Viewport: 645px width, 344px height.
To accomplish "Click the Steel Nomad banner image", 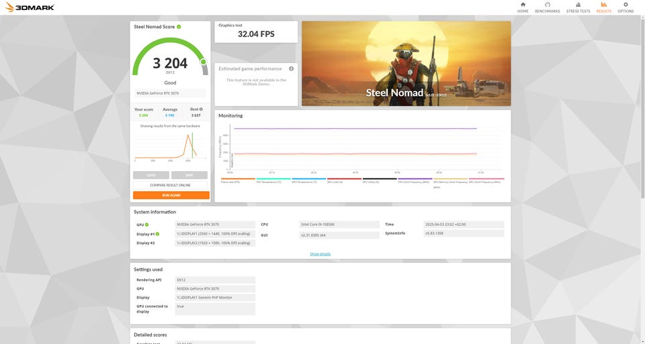I will point(406,63).
